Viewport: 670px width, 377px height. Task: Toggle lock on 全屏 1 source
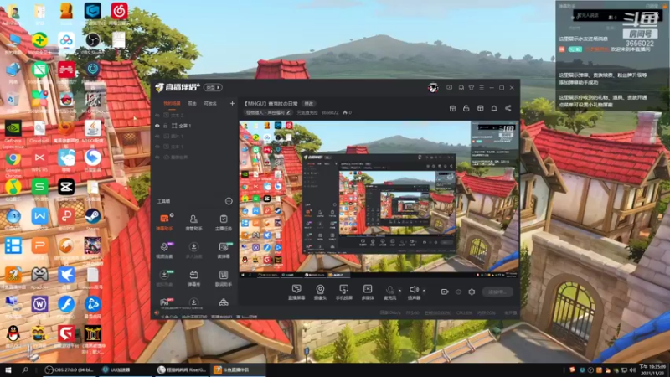click(x=166, y=126)
